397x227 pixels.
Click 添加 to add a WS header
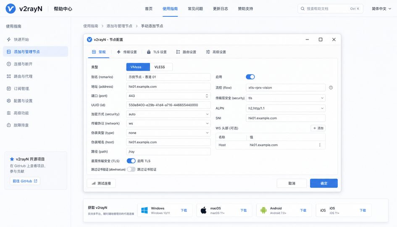tap(318, 128)
